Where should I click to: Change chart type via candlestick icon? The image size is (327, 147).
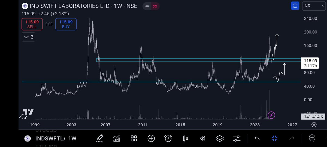coord(185,138)
